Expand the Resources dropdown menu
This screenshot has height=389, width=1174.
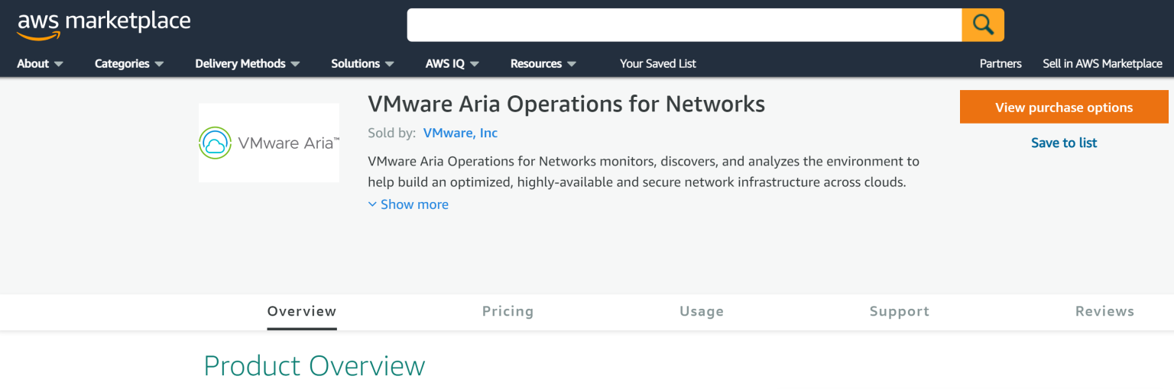pyautogui.click(x=543, y=63)
